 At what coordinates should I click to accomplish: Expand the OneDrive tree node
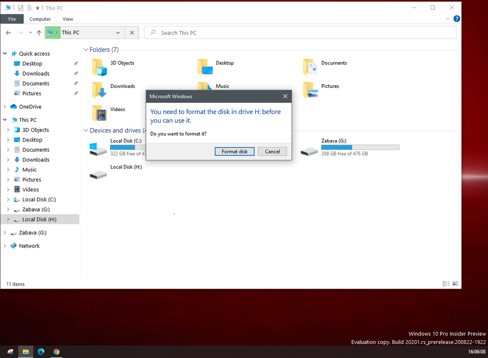5,107
